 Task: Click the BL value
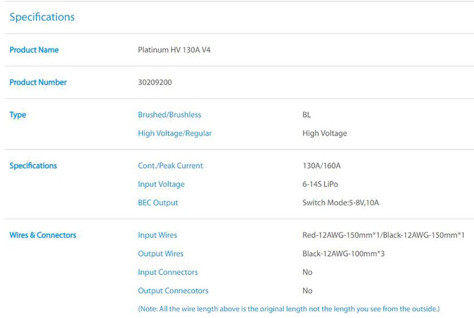307,115
